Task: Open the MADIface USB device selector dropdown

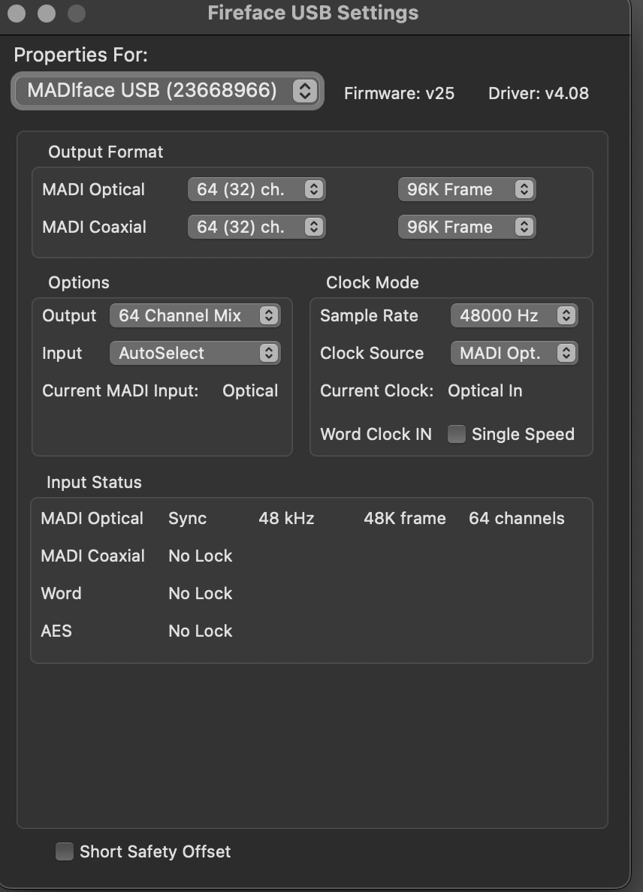Action: click(x=168, y=90)
